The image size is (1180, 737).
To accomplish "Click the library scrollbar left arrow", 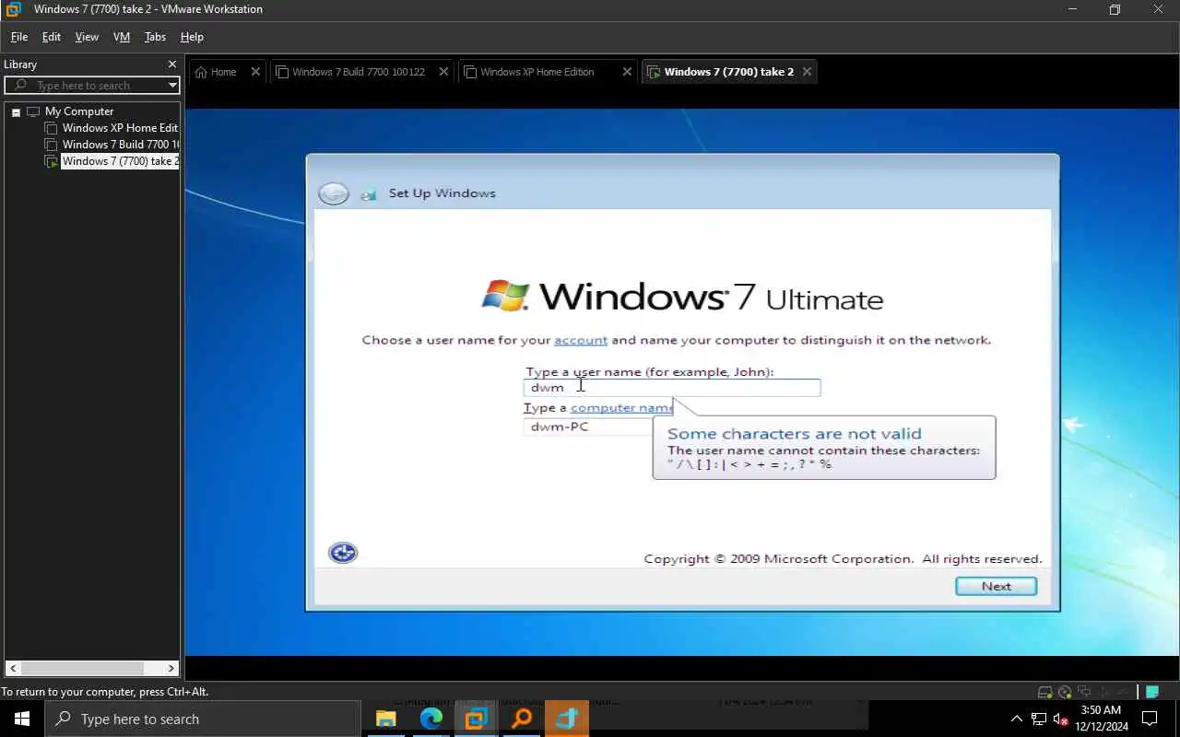I will point(13,668).
